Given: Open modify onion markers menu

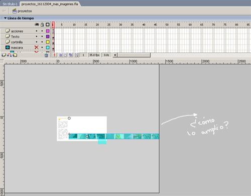Looking at the screenshot, I should click(76, 55).
